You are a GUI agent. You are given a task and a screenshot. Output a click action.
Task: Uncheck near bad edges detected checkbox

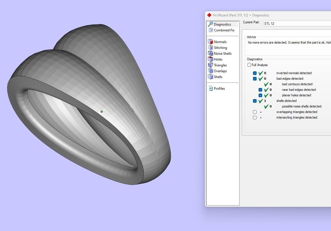point(260,90)
